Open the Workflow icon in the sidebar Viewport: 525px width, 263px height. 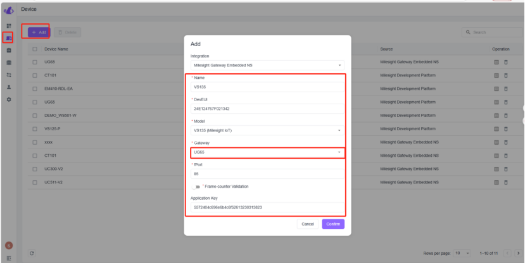[9, 75]
